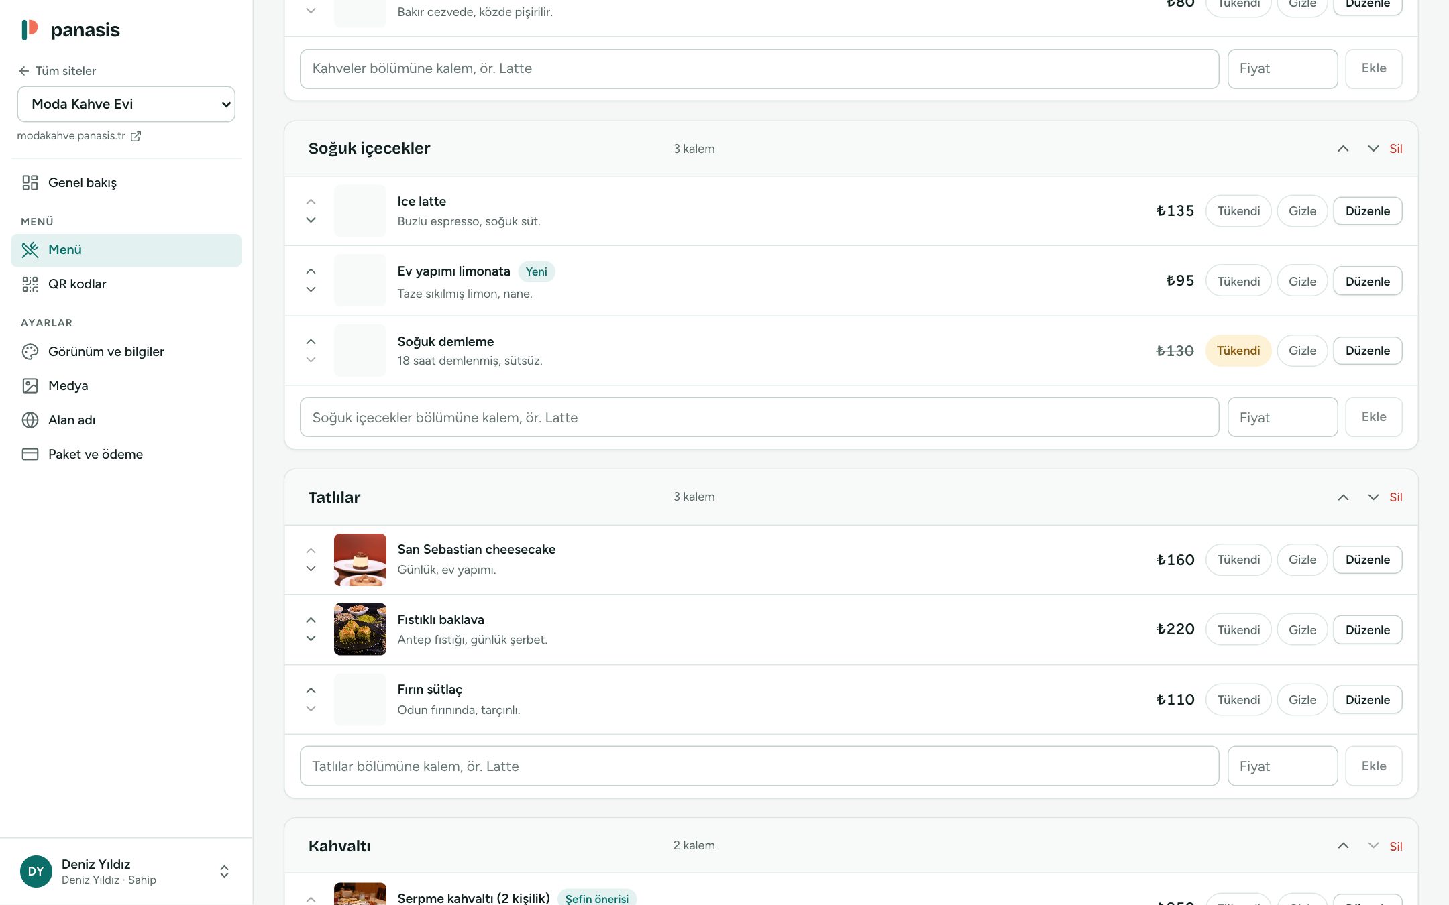Toggle Tükendi for Soğuk demleme
Viewport: 1449px width, 905px height.
1238,351
